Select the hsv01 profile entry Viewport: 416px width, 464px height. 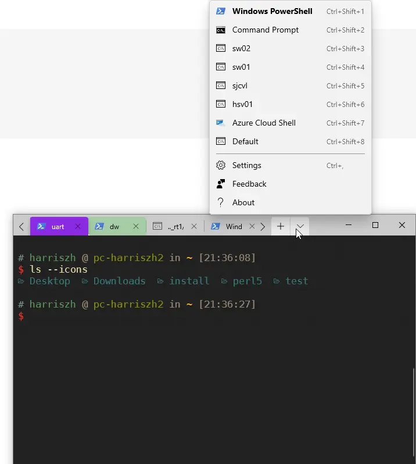click(291, 105)
